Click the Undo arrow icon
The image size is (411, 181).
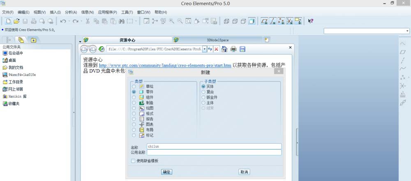pos(63,21)
